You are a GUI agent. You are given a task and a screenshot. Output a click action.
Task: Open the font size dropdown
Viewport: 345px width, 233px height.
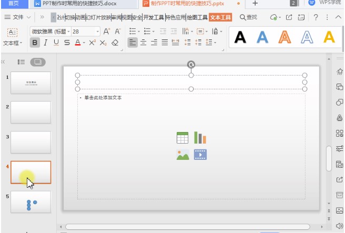[98, 32]
